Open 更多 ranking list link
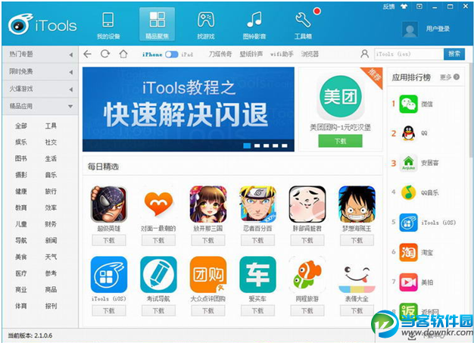This screenshot has width=474, height=343. (x=450, y=77)
